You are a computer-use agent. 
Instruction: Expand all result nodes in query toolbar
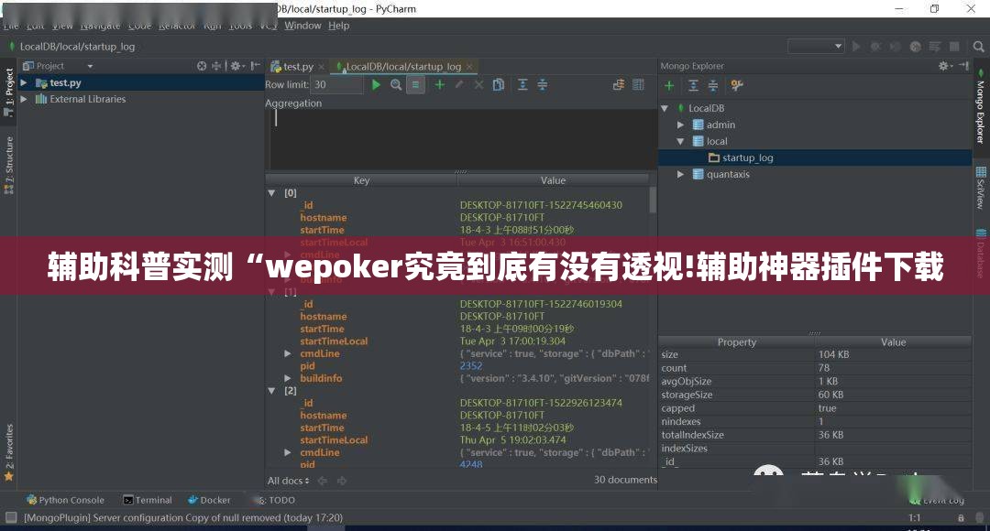(522, 84)
